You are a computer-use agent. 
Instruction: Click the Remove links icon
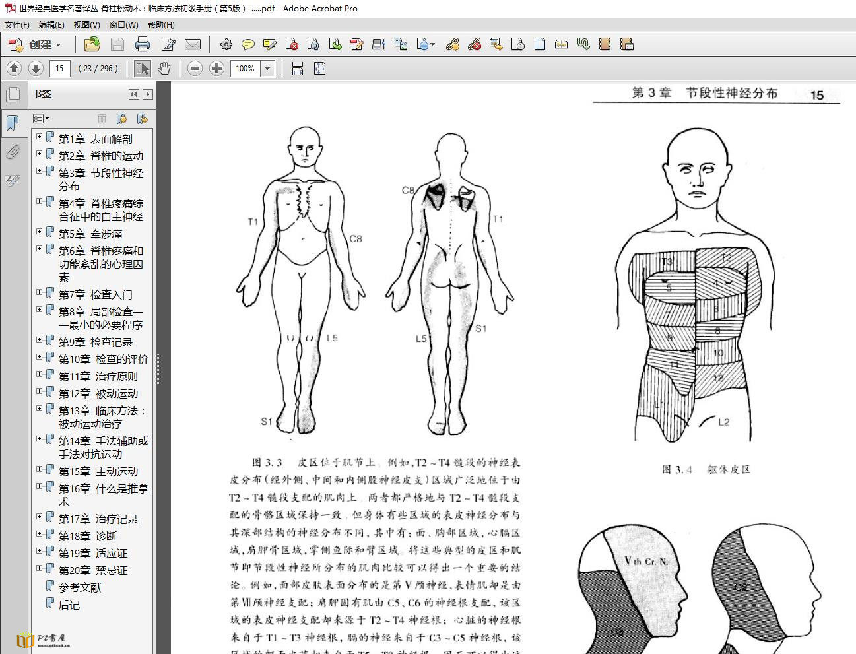(474, 45)
